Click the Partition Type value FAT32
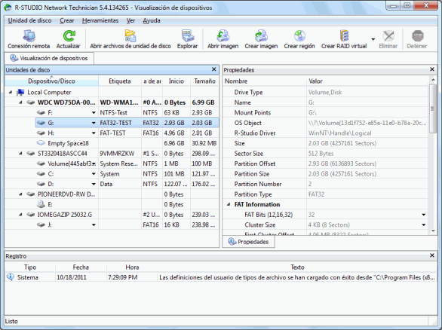442x330 pixels. click(x=316, y=194)
